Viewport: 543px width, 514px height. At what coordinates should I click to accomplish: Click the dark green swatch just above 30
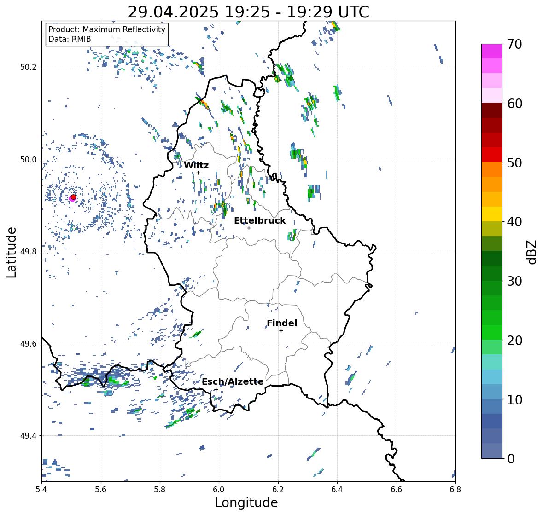492,273
